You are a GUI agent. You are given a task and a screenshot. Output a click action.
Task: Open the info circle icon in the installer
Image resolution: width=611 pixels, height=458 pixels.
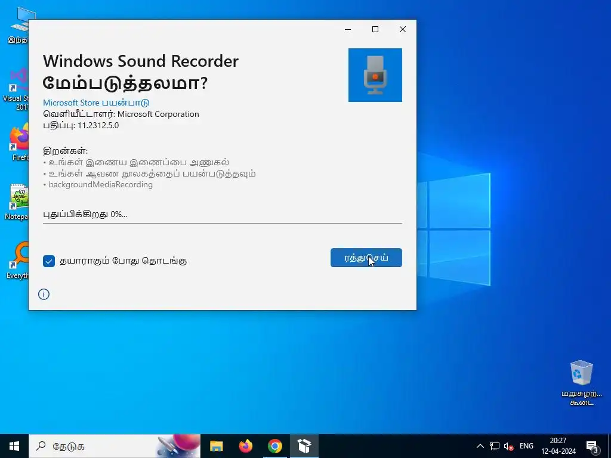click(44, 294)
